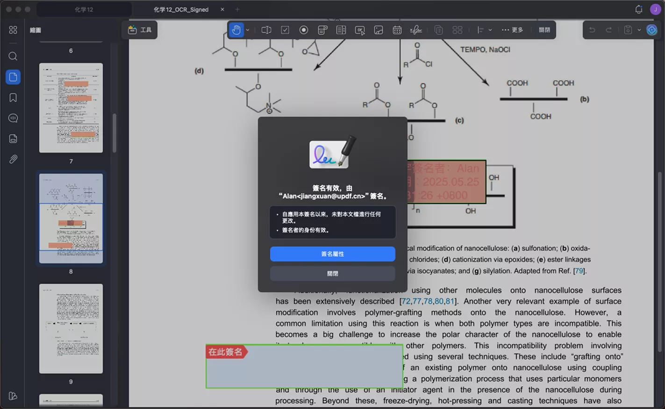Open reference link 80

[439, 301]
